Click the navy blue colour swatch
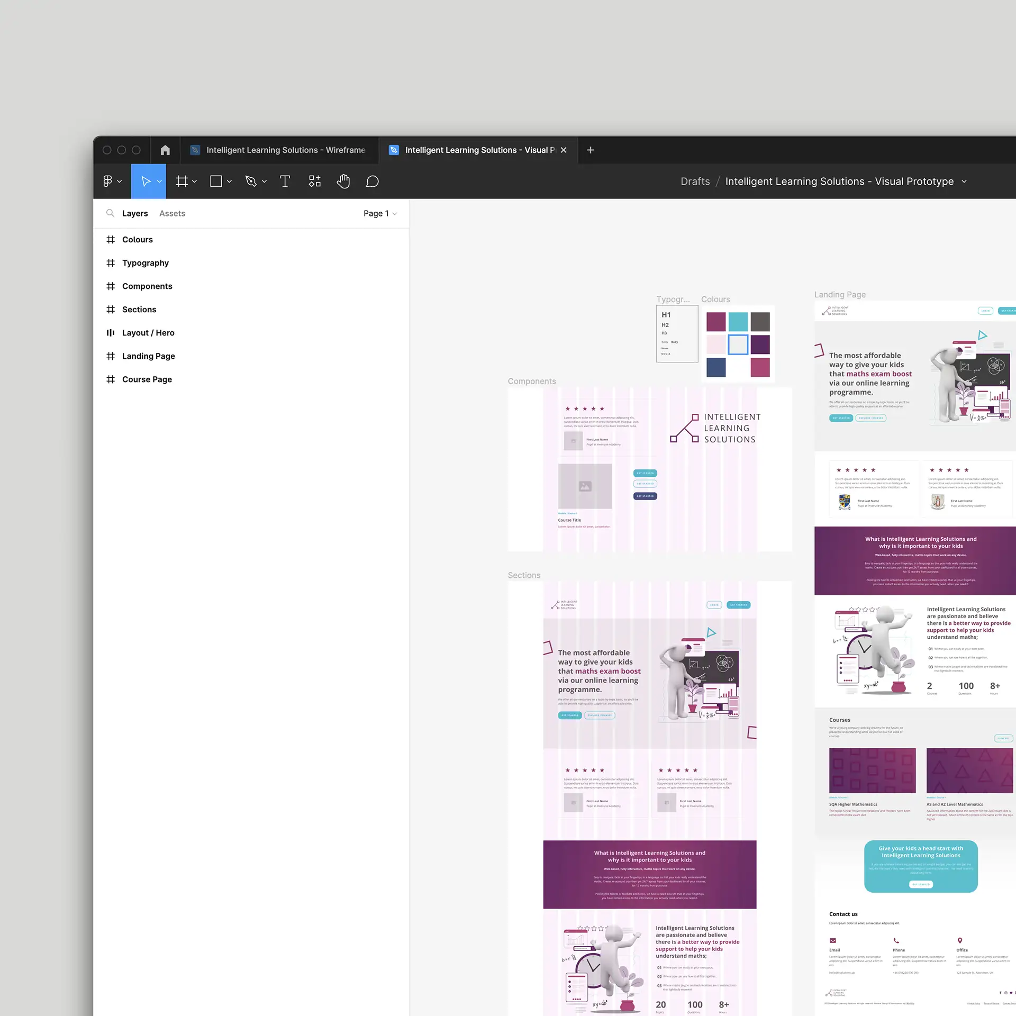Image resolution: width=1016 pixels, height=1016 pixels. pos(716,367)
